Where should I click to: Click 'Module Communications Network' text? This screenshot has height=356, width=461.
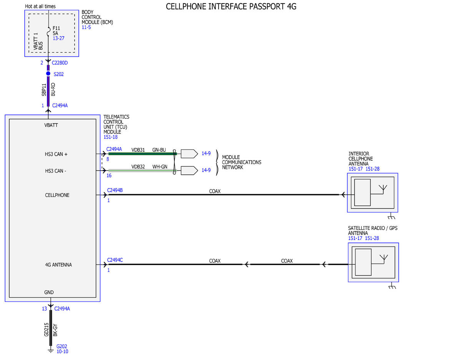point(242,162)
